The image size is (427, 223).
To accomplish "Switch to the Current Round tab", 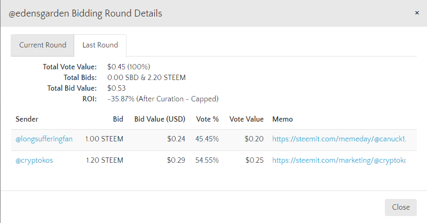I will [43, 45].
